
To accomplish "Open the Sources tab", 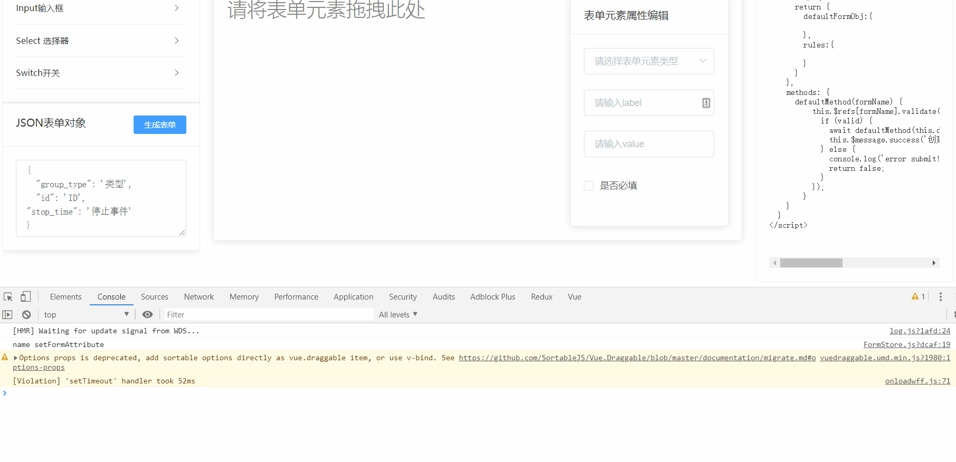I will pyautogui.click(x=155, y=297).
